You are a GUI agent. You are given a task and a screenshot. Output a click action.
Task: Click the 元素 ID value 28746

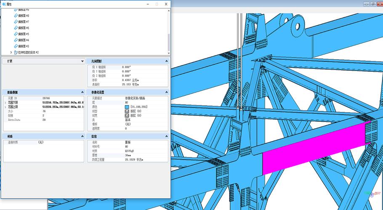coord(46,98)
